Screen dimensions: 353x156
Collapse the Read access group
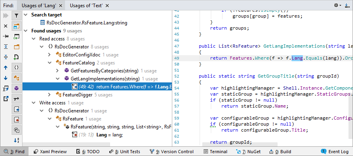[x=34, y=39]
